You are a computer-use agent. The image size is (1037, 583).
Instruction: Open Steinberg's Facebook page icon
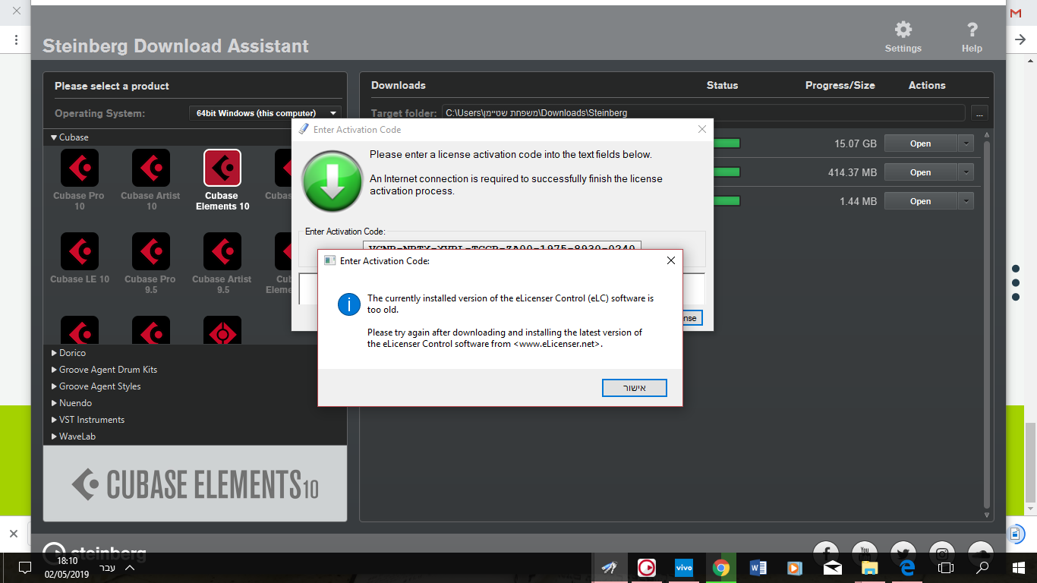pos(826,553)
